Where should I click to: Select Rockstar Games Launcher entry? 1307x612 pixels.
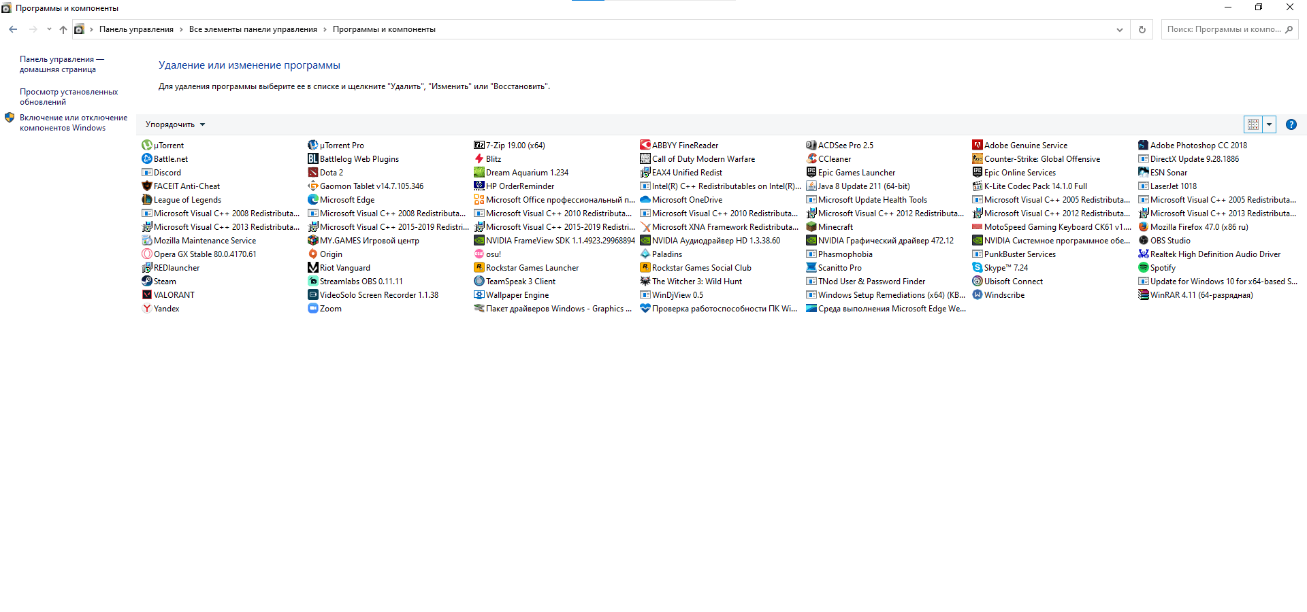[x=526, y=267]
